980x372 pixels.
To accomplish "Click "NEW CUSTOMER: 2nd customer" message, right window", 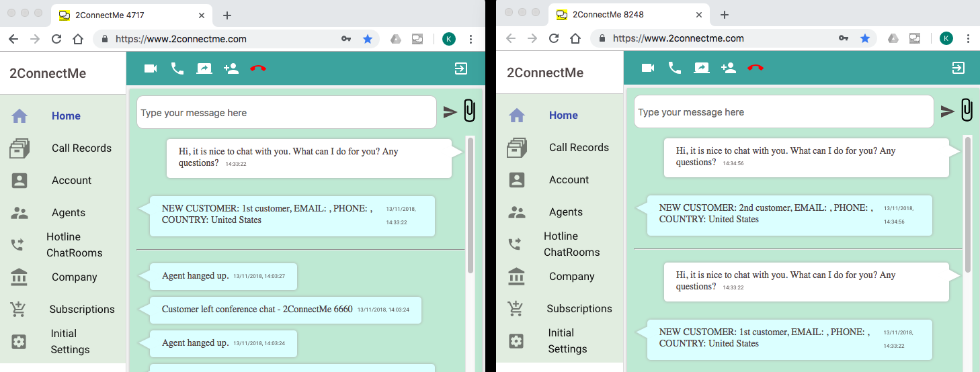I will click(x=789, y=215).
